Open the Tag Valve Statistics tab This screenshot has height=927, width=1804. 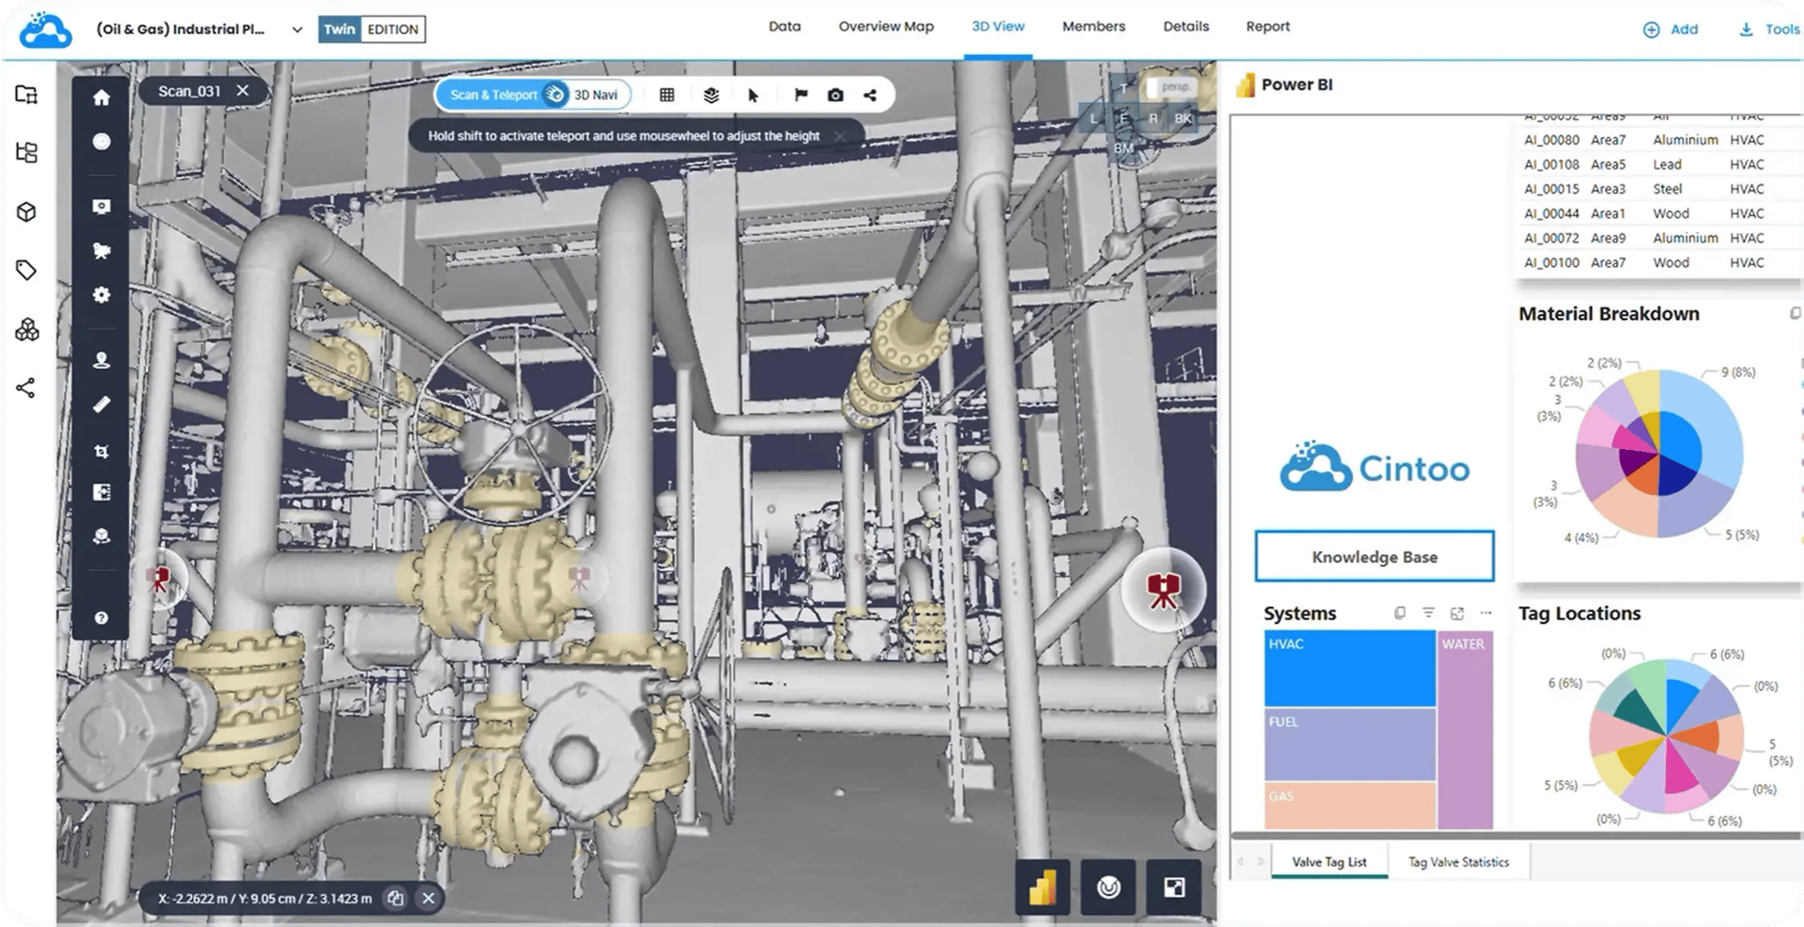pyautogui.click(x=1458, y=862)
